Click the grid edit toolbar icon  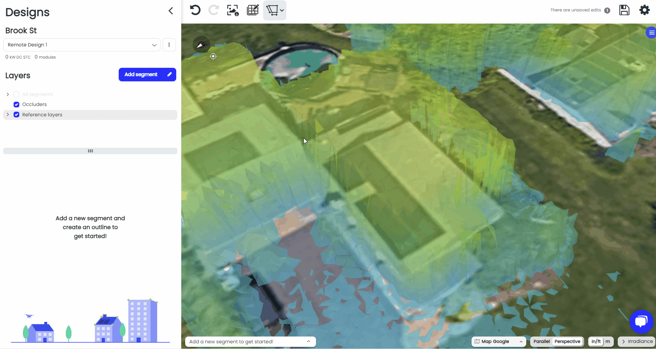253,10
